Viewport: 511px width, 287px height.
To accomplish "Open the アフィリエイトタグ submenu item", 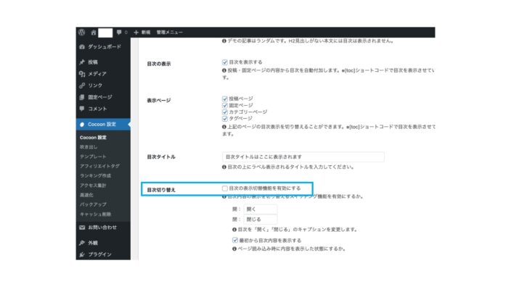I will point(99,166).
